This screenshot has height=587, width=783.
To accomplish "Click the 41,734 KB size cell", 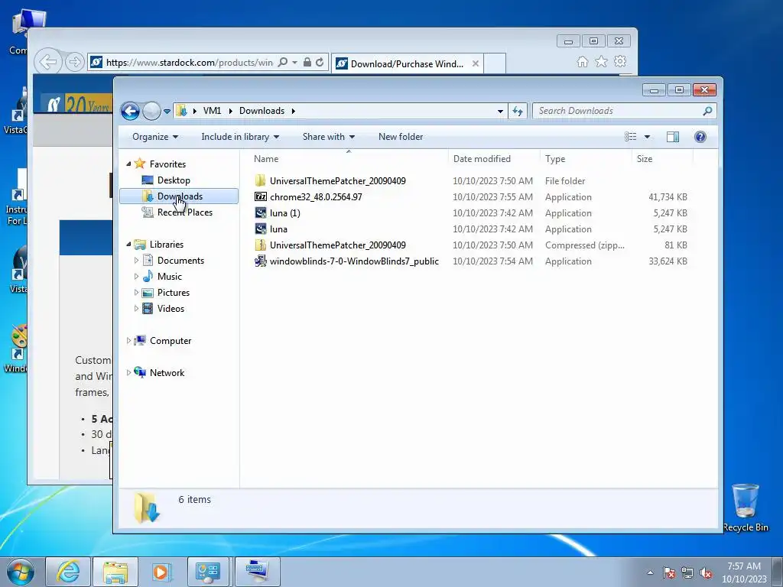I will point(668,197).
